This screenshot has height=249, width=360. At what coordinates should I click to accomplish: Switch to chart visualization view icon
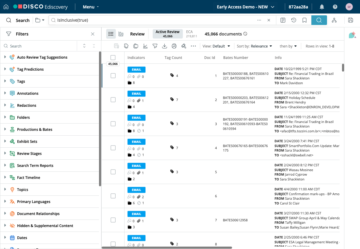pos(121,34)
